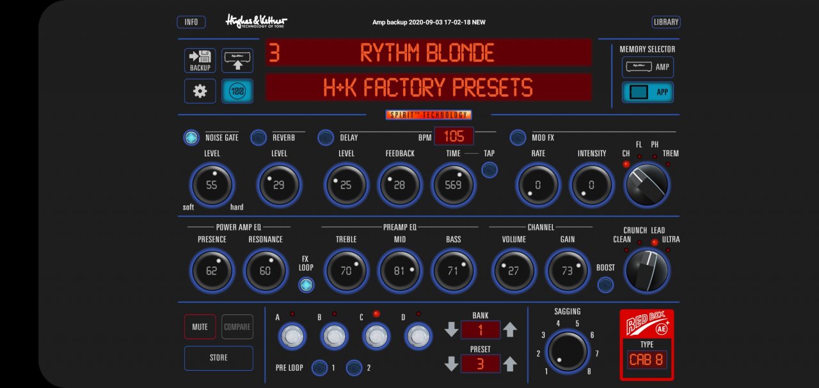Click the Sagging rotary knob
Viewport: 819px width, 388px height.
[x=568, y=351]
